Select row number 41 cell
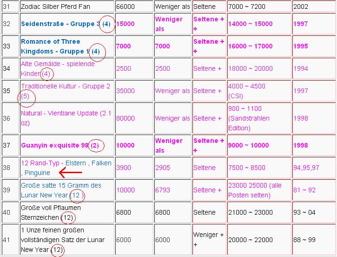 (9, 240)
